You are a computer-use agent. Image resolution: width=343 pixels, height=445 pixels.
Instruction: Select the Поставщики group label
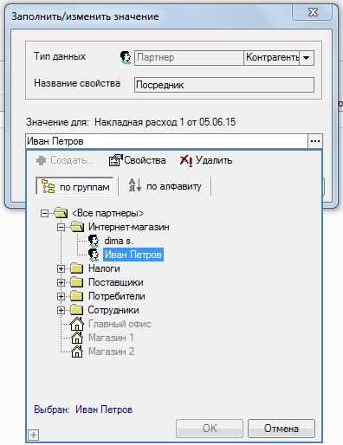click(116, 282)
